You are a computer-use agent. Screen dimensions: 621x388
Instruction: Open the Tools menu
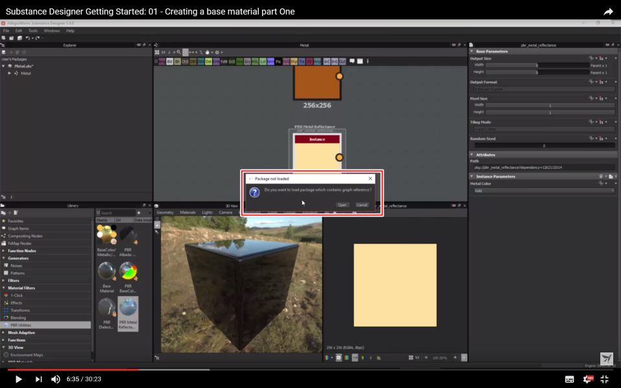[x=33, y=31]
